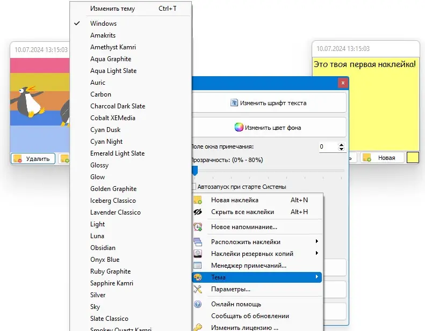Screen dimensions: 425x331
Task: Click the penguin image on the sticker
Action: click(40, 105)
